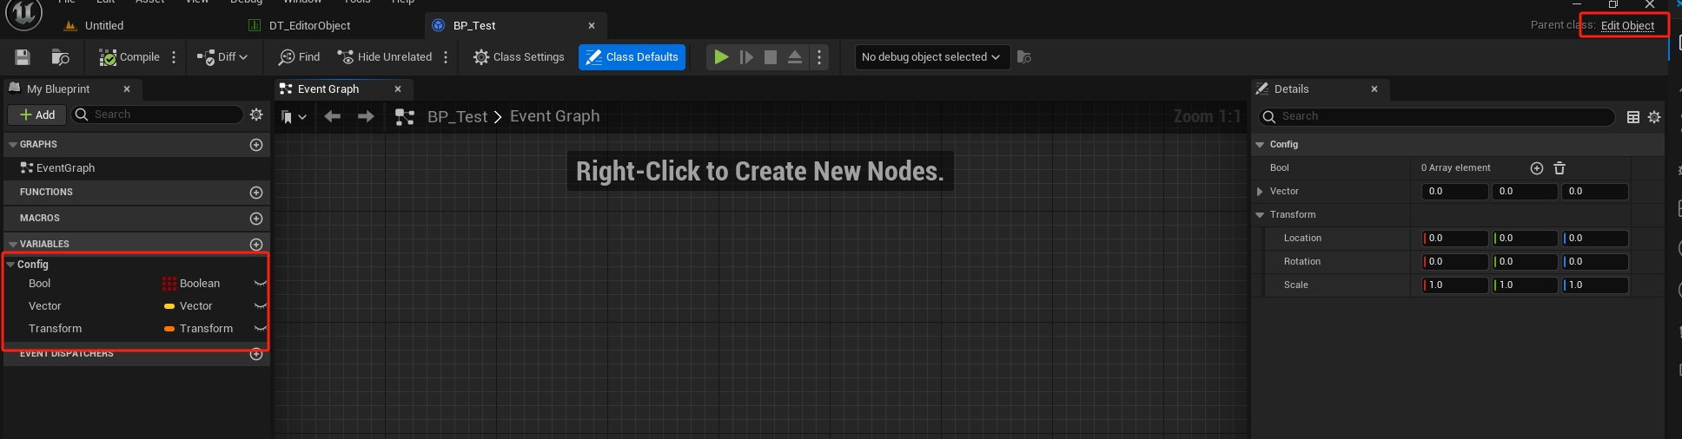
Task: Click the Class Settings button
Action: [519, 57]
